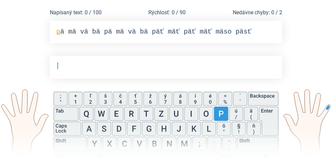The height and width of the screenshot is (166, 332).
Task: Click the acute/caron dead key
Action: (x=240, y=99)
